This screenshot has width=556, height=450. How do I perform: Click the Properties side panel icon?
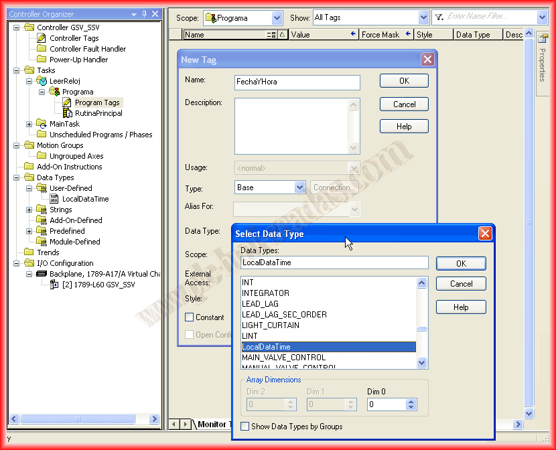543,38
